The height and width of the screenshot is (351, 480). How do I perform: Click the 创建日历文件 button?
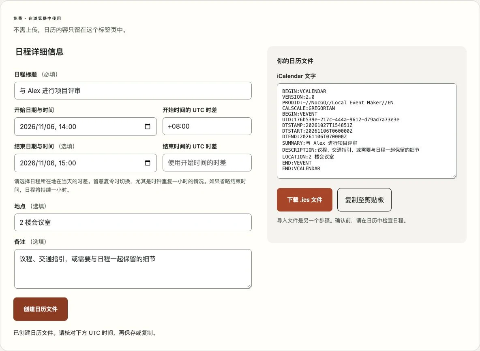tap(41, 309)
